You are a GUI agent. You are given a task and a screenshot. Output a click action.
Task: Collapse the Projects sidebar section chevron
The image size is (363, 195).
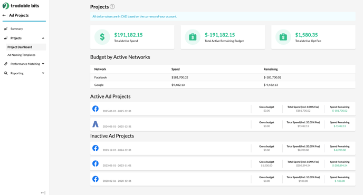pos(43,38)
